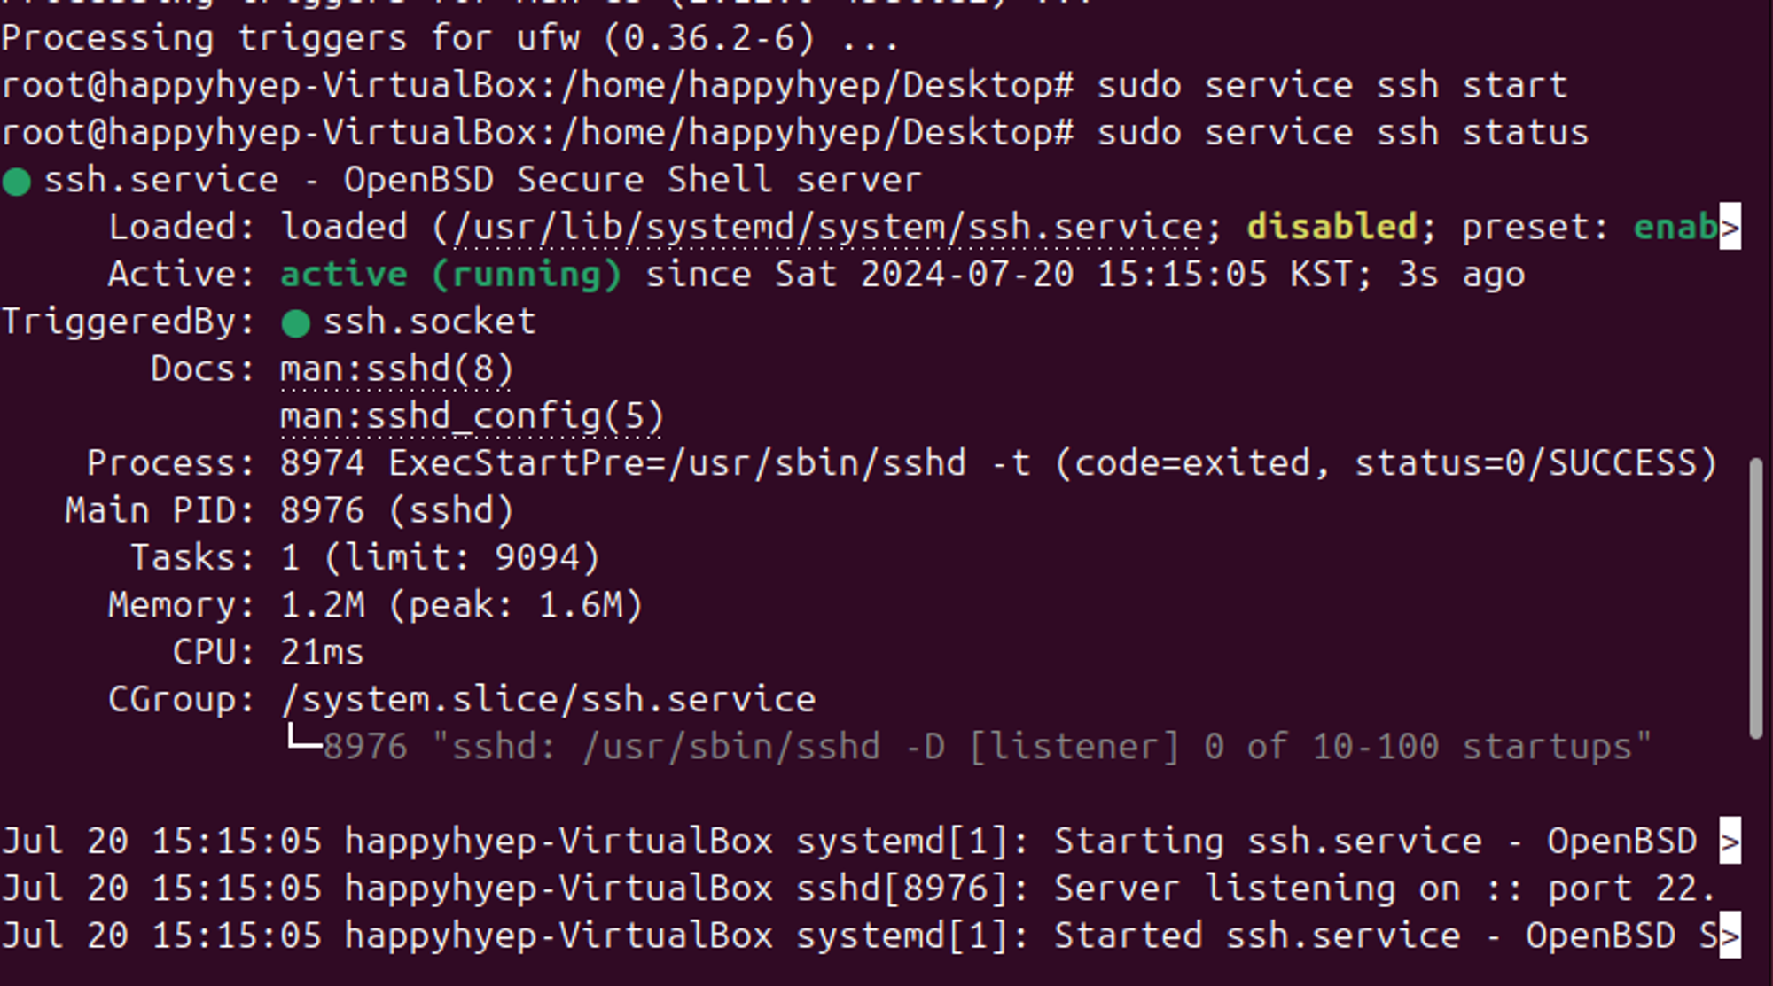Click the /usr/lib/systemd/system/ssh.service path link
The width and height of the screenshot is (1773, 986).
click(828, 228)
